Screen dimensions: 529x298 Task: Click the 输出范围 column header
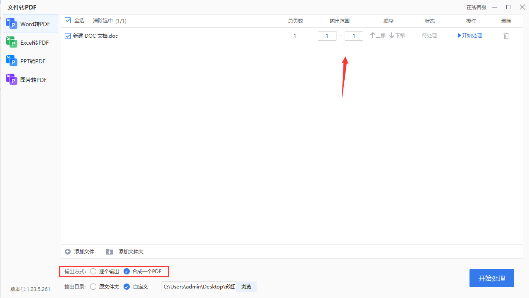coord(340,21)
